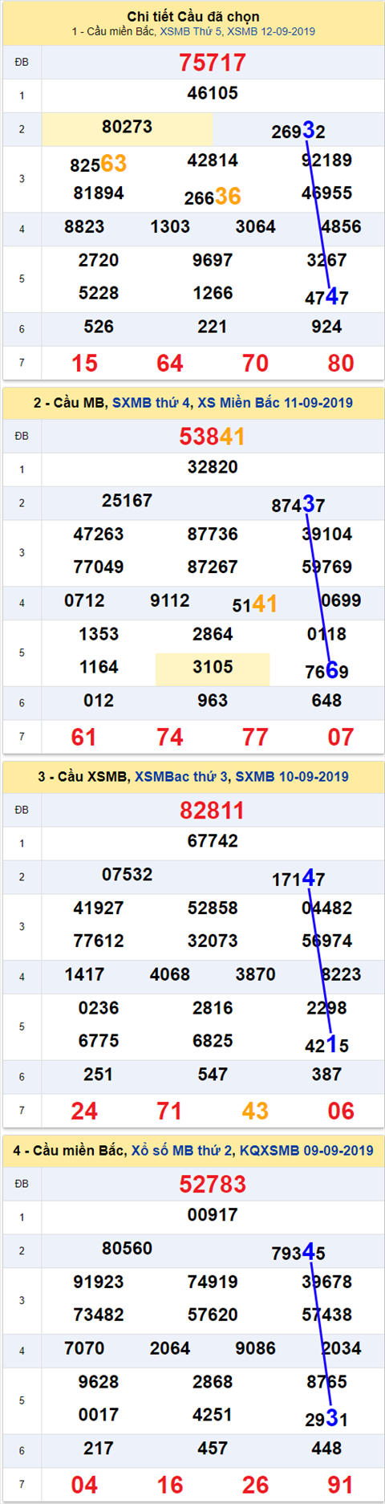
Task: Open the 'SXMB 10-09-2019' link
Action: [292, 777]
